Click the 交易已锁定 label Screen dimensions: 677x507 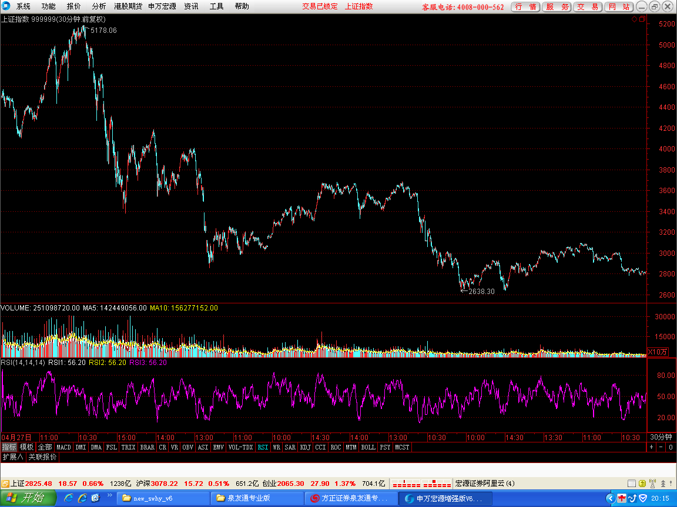[x=320, y=6]
